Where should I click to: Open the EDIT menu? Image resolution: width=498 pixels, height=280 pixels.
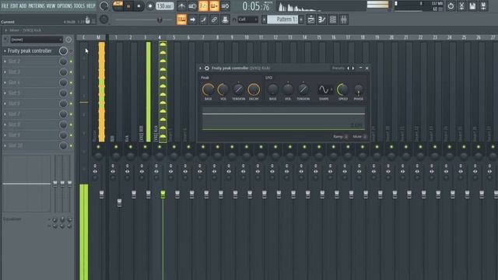pos(14,6)
